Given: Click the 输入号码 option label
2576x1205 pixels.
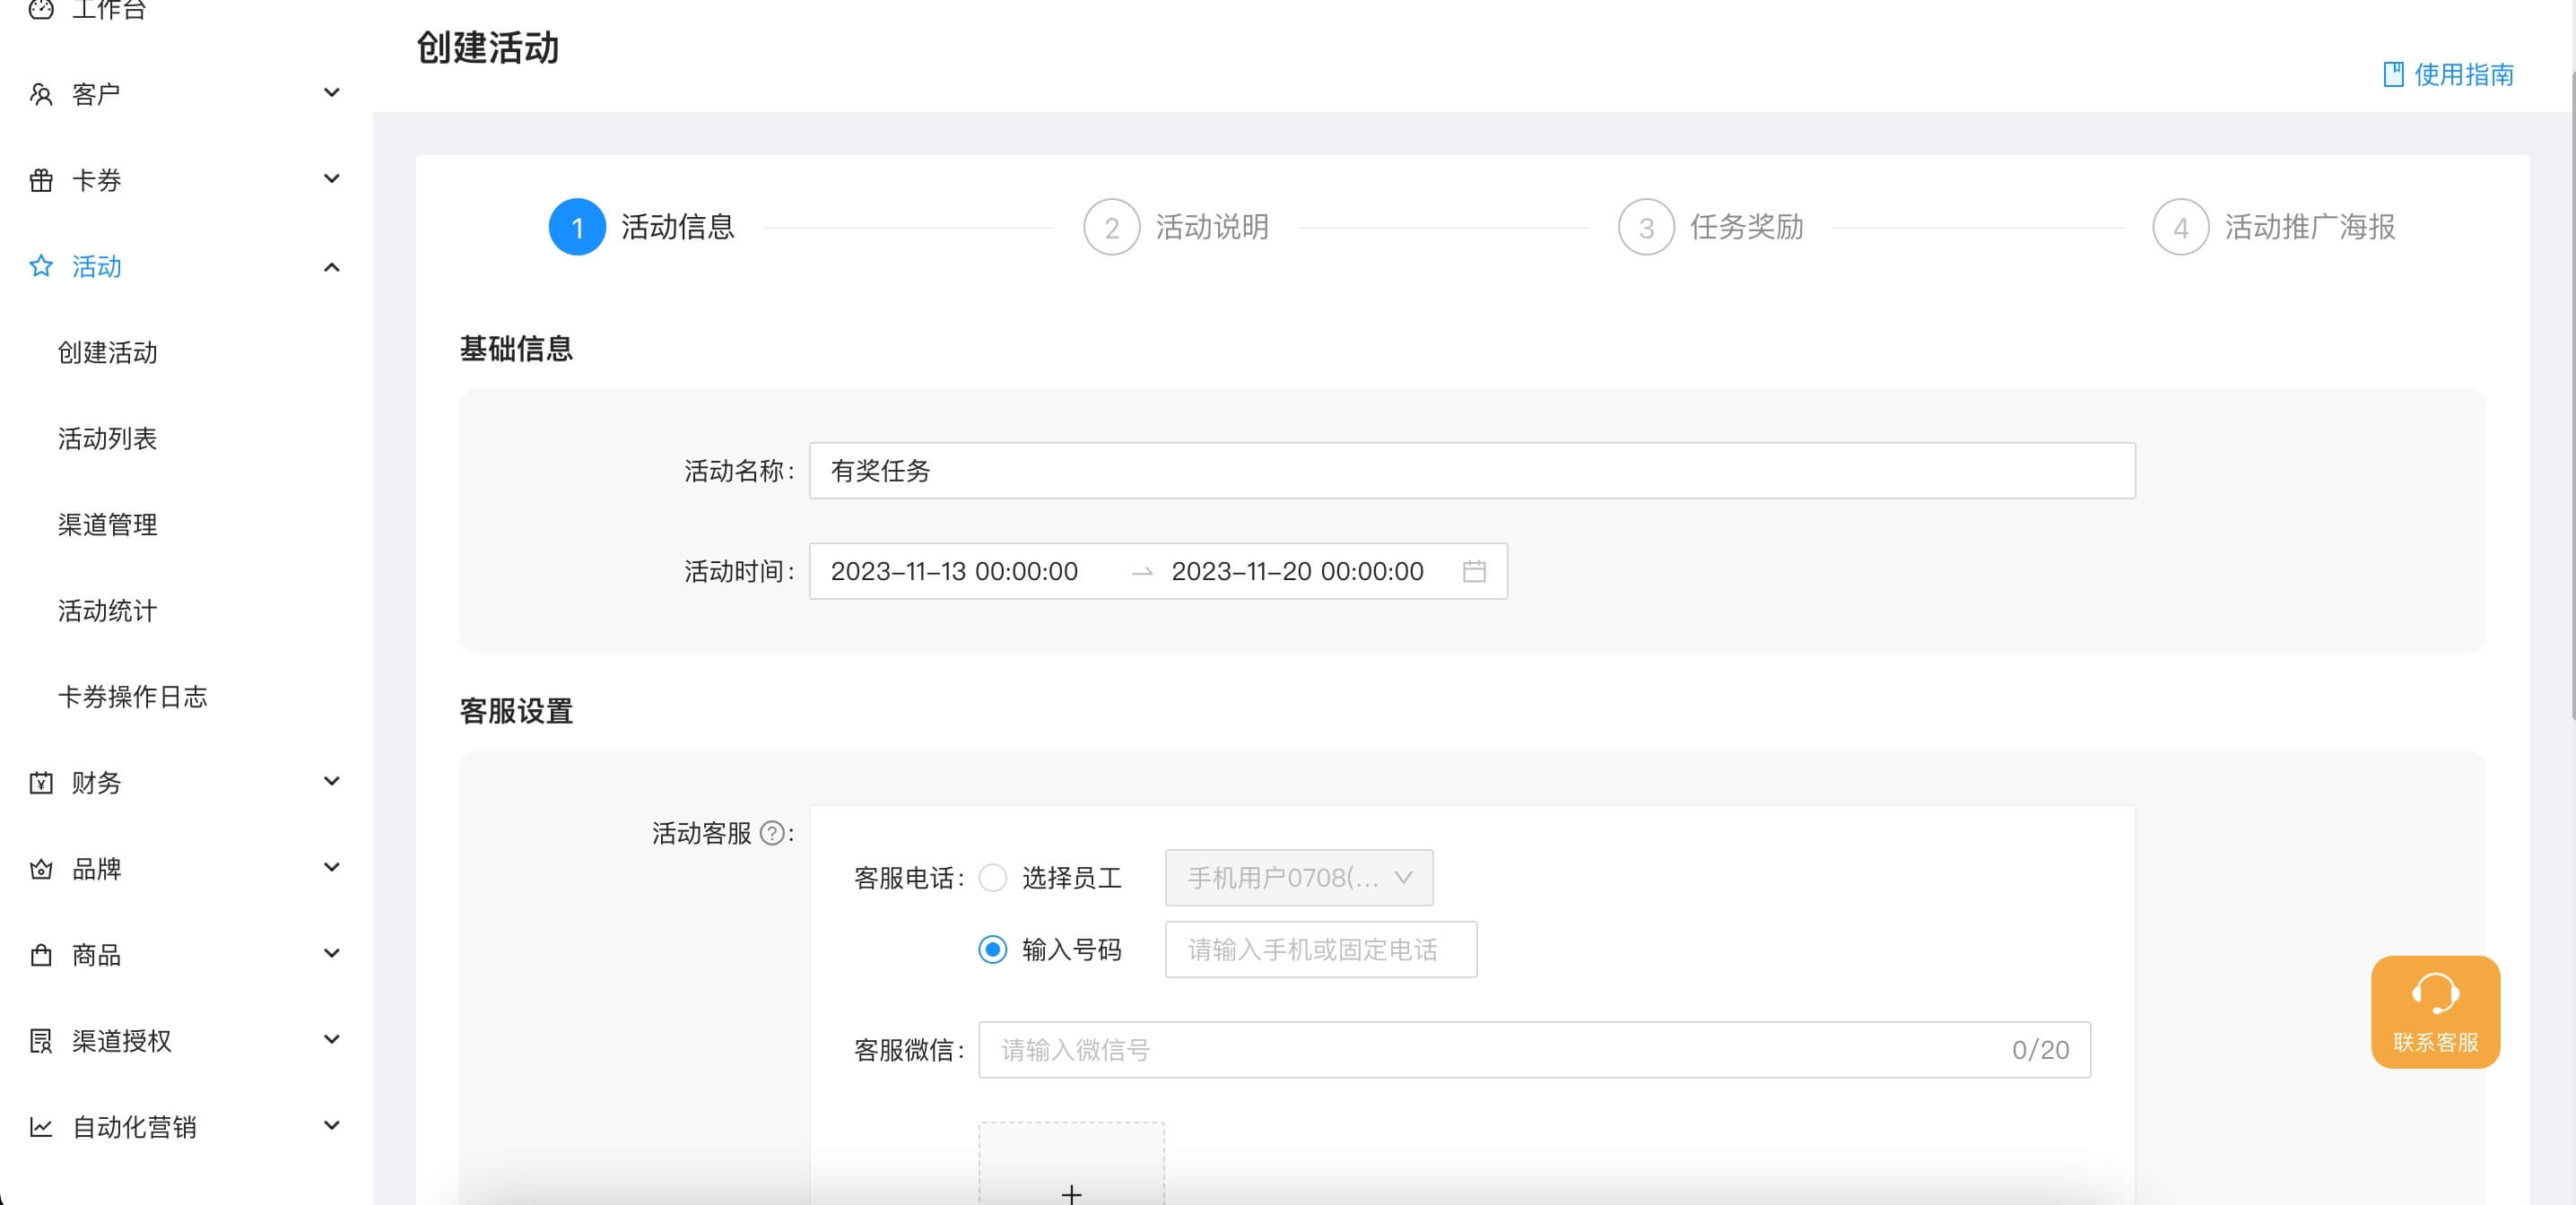Looking at the screenshot, I should pyautogui.click(x=1071, y=949).
